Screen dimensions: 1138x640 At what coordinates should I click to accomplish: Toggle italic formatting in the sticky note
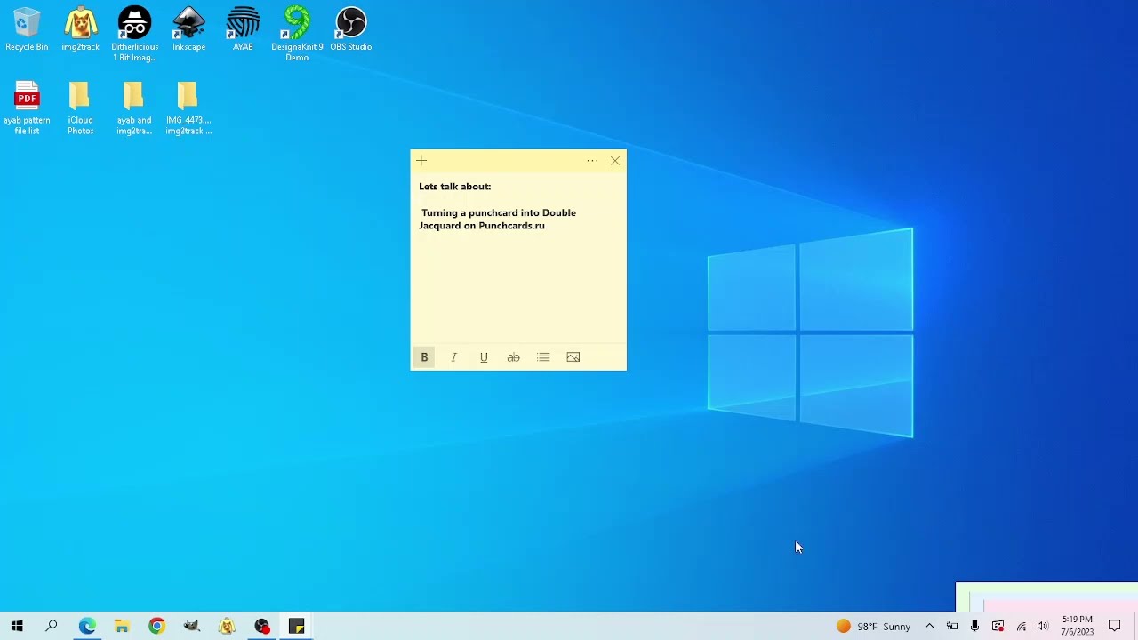coord(453,357)
